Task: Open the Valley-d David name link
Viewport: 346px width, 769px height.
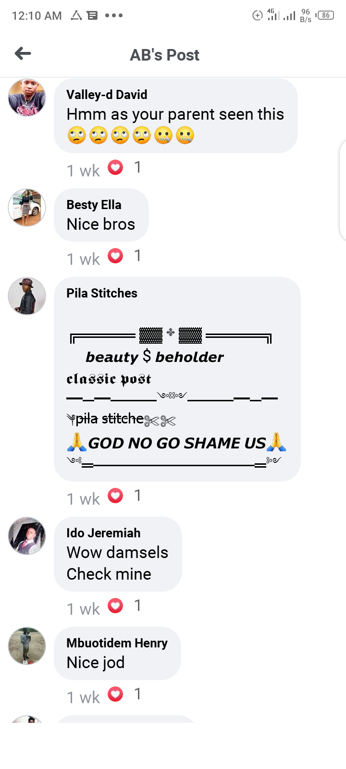Action: click(107, 95)
